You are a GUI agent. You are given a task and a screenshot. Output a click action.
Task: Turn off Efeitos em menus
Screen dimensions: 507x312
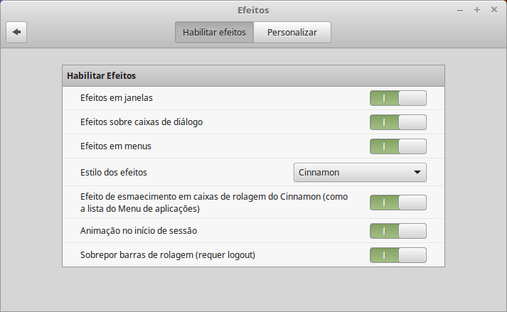pyautogui.click(x=397, y=146)
